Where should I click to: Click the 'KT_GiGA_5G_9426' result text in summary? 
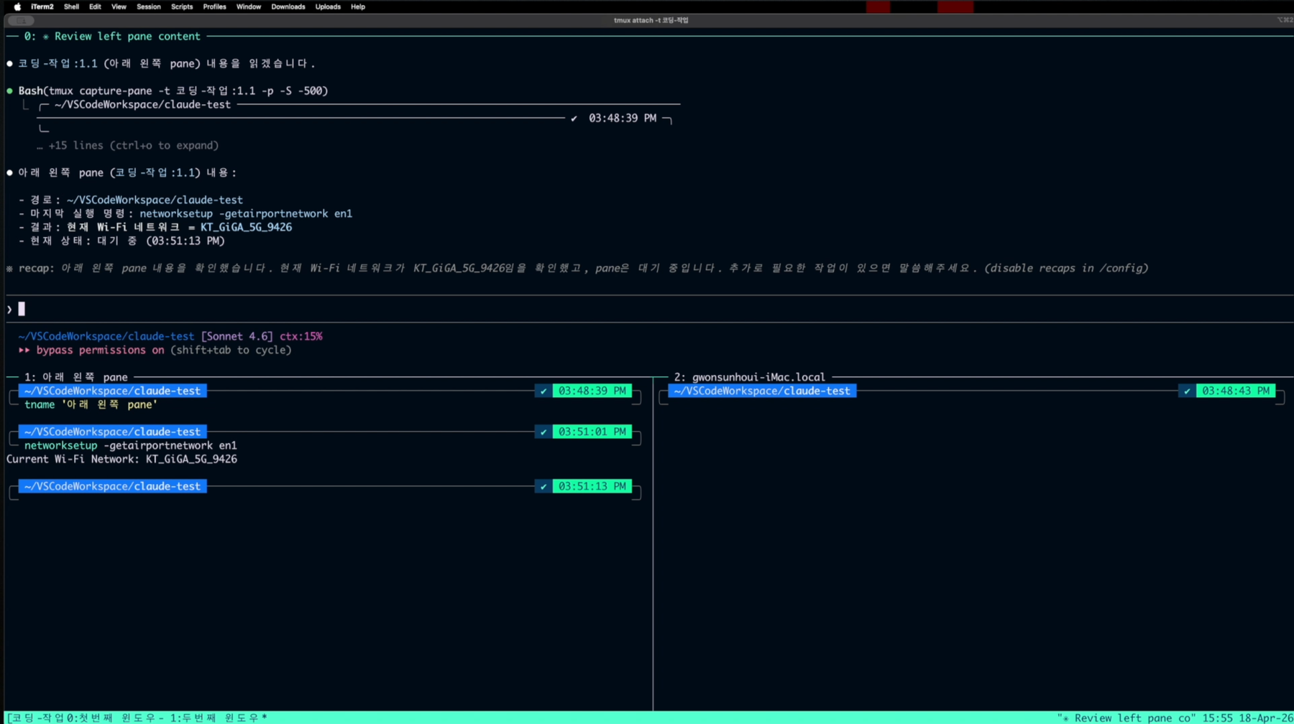tap(246, 227)
